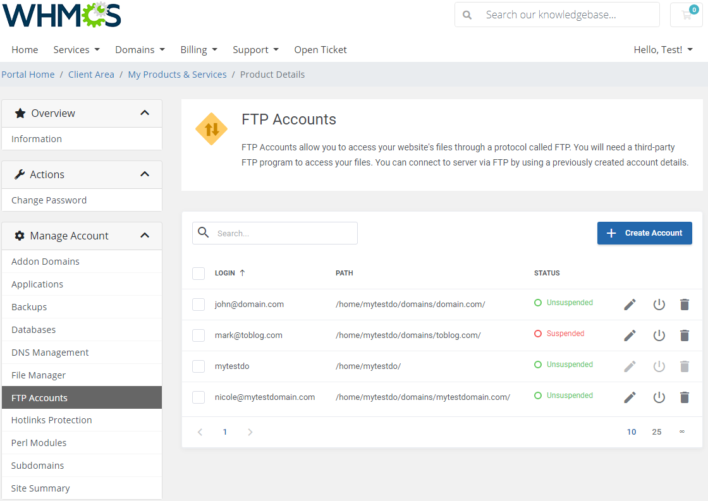Show all entries with infinity symbol

(682, 432)
